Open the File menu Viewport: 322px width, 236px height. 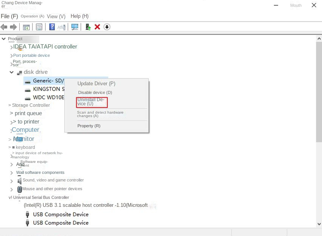pyautogui.click(x=9, y=16)
